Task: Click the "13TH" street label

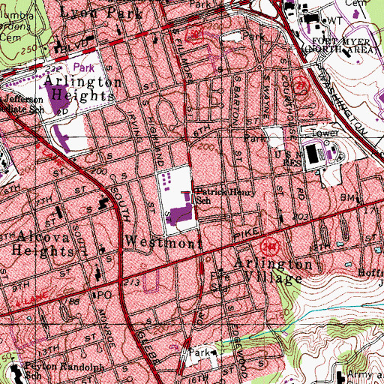Action: [49, 350]
